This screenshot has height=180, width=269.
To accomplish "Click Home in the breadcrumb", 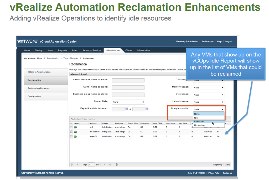I will click(40, 58).
